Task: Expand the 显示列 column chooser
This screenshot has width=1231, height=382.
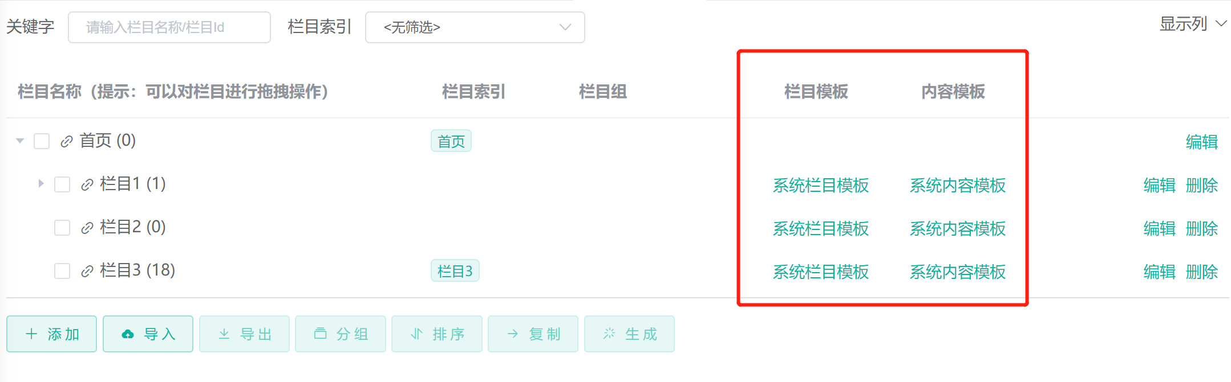Action: point(1192,24)
